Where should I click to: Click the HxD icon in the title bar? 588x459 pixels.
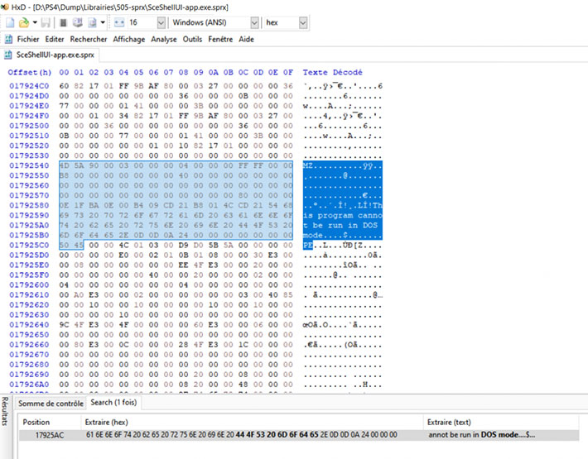point(5,7)
